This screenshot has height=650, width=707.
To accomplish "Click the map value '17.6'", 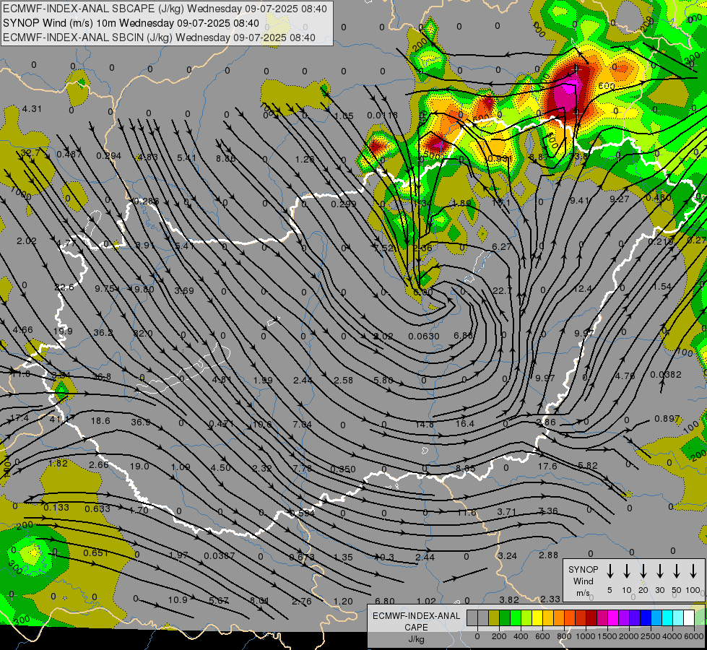I will click(x=547, y=466).
